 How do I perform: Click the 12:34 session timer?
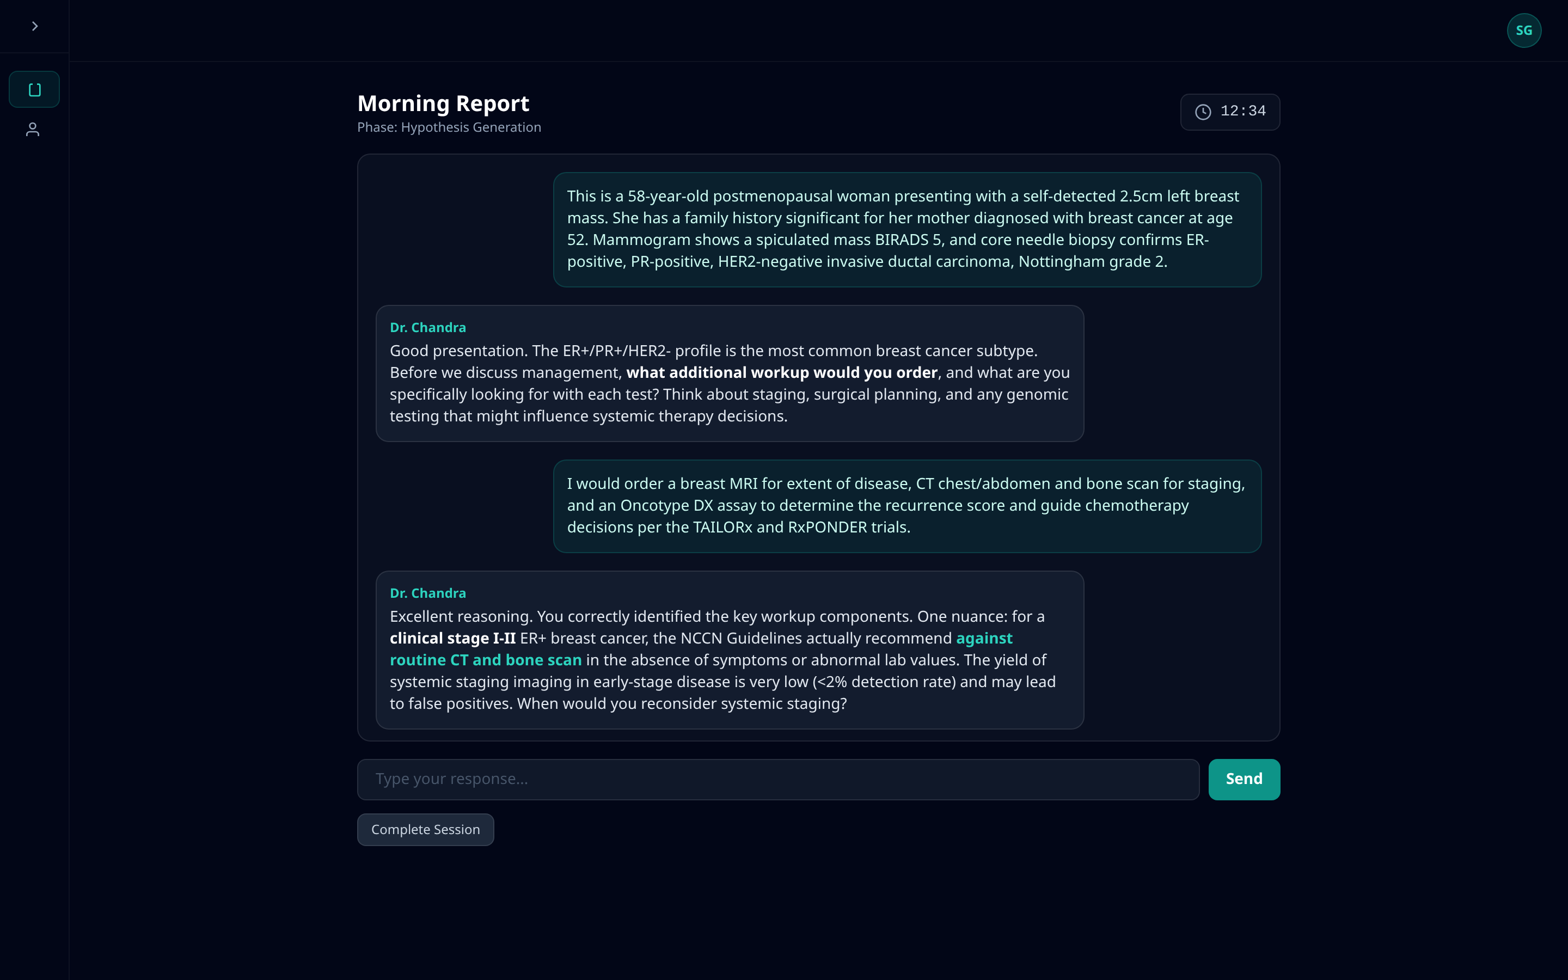point(1241,111)
